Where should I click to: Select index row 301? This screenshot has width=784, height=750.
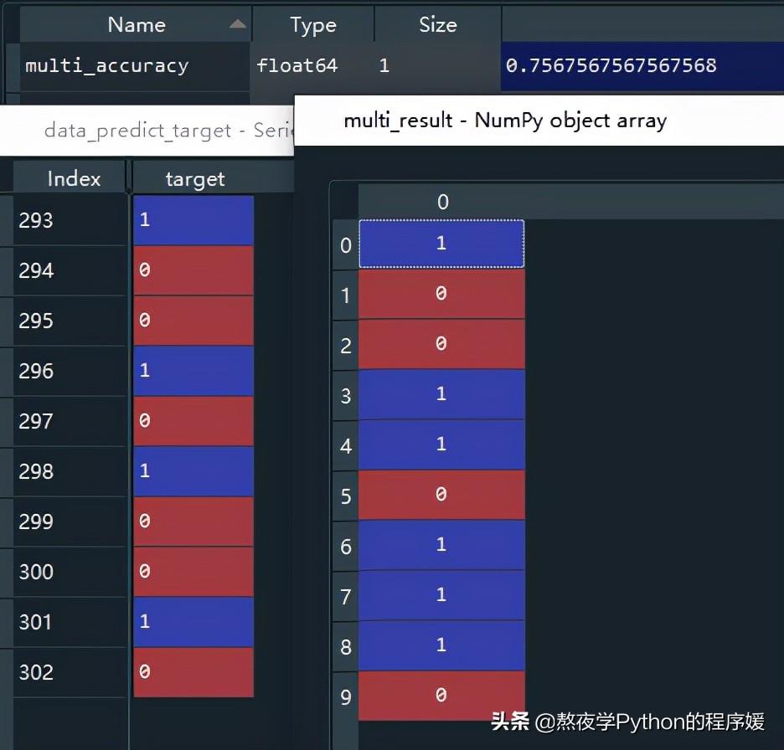(x=70, y=622)
